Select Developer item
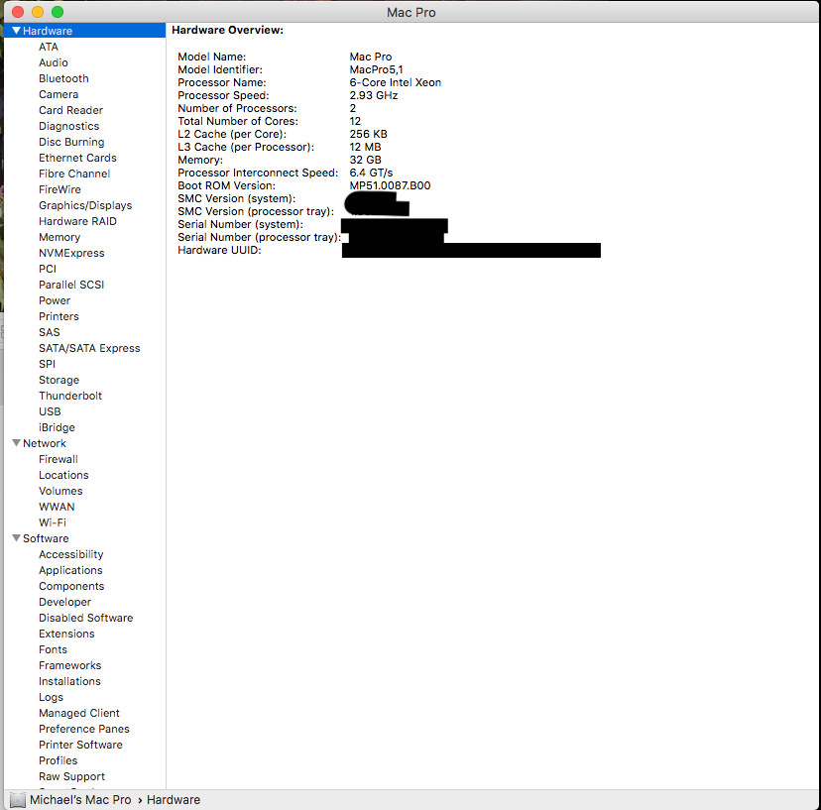The width and height of the screenshot is (821, 810). pyautogui.click(x=64, y=602)
